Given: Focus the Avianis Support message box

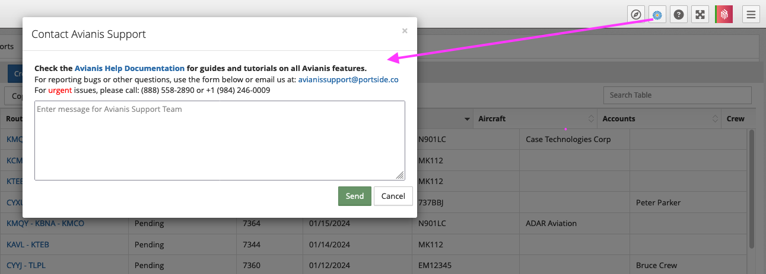Looking at the screenshot, I should point(220,140).
